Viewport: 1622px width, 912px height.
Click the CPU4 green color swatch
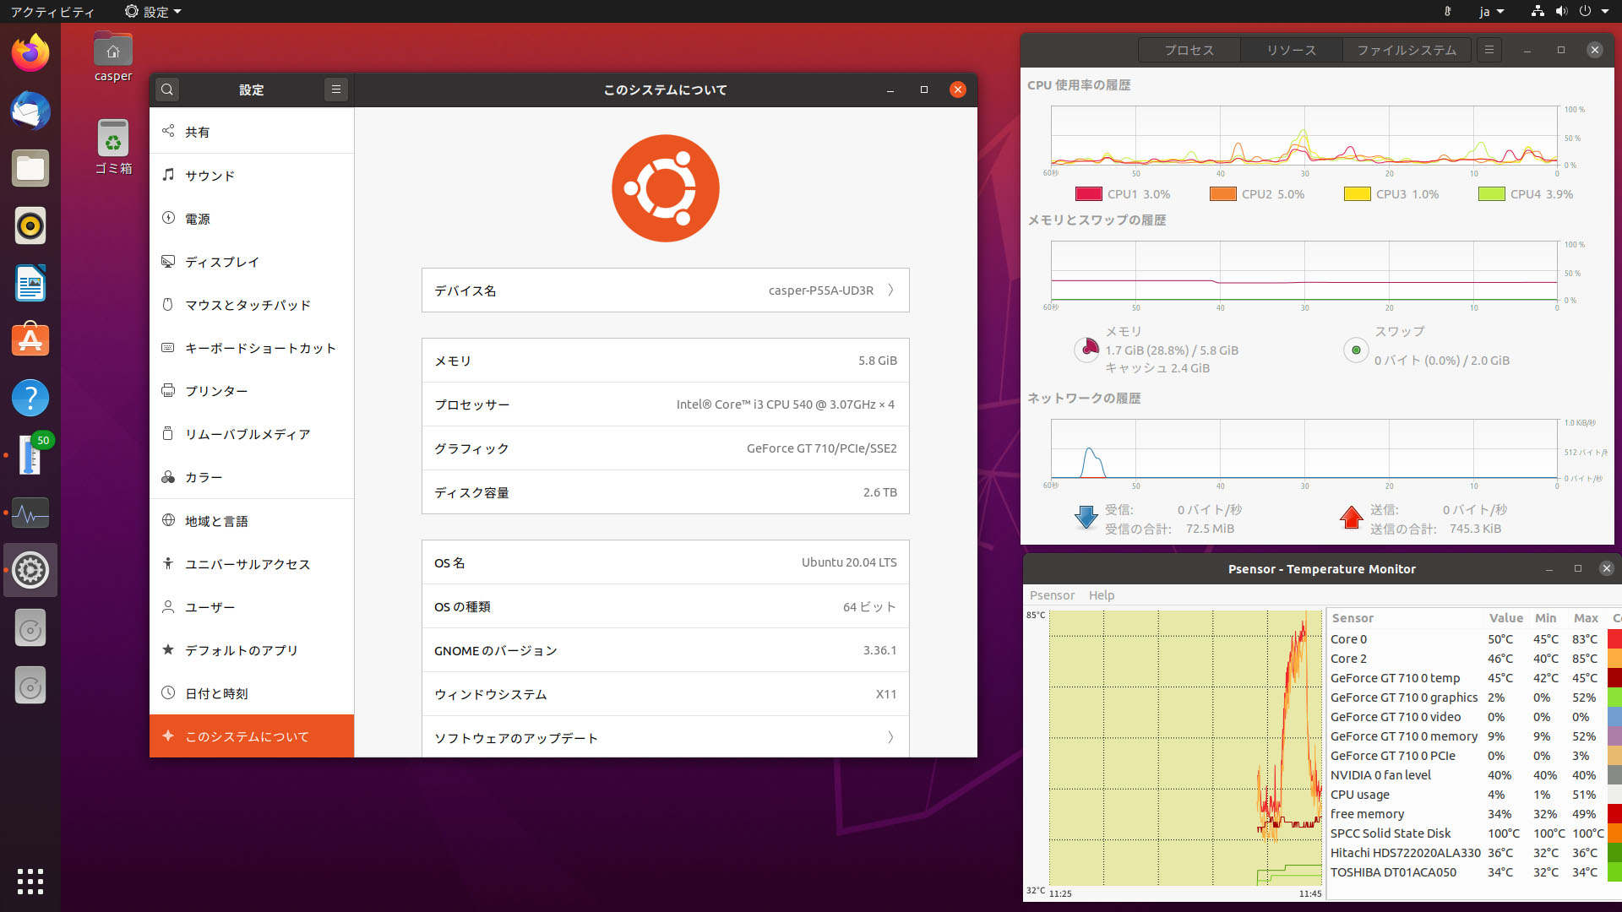coord(1491,194)
